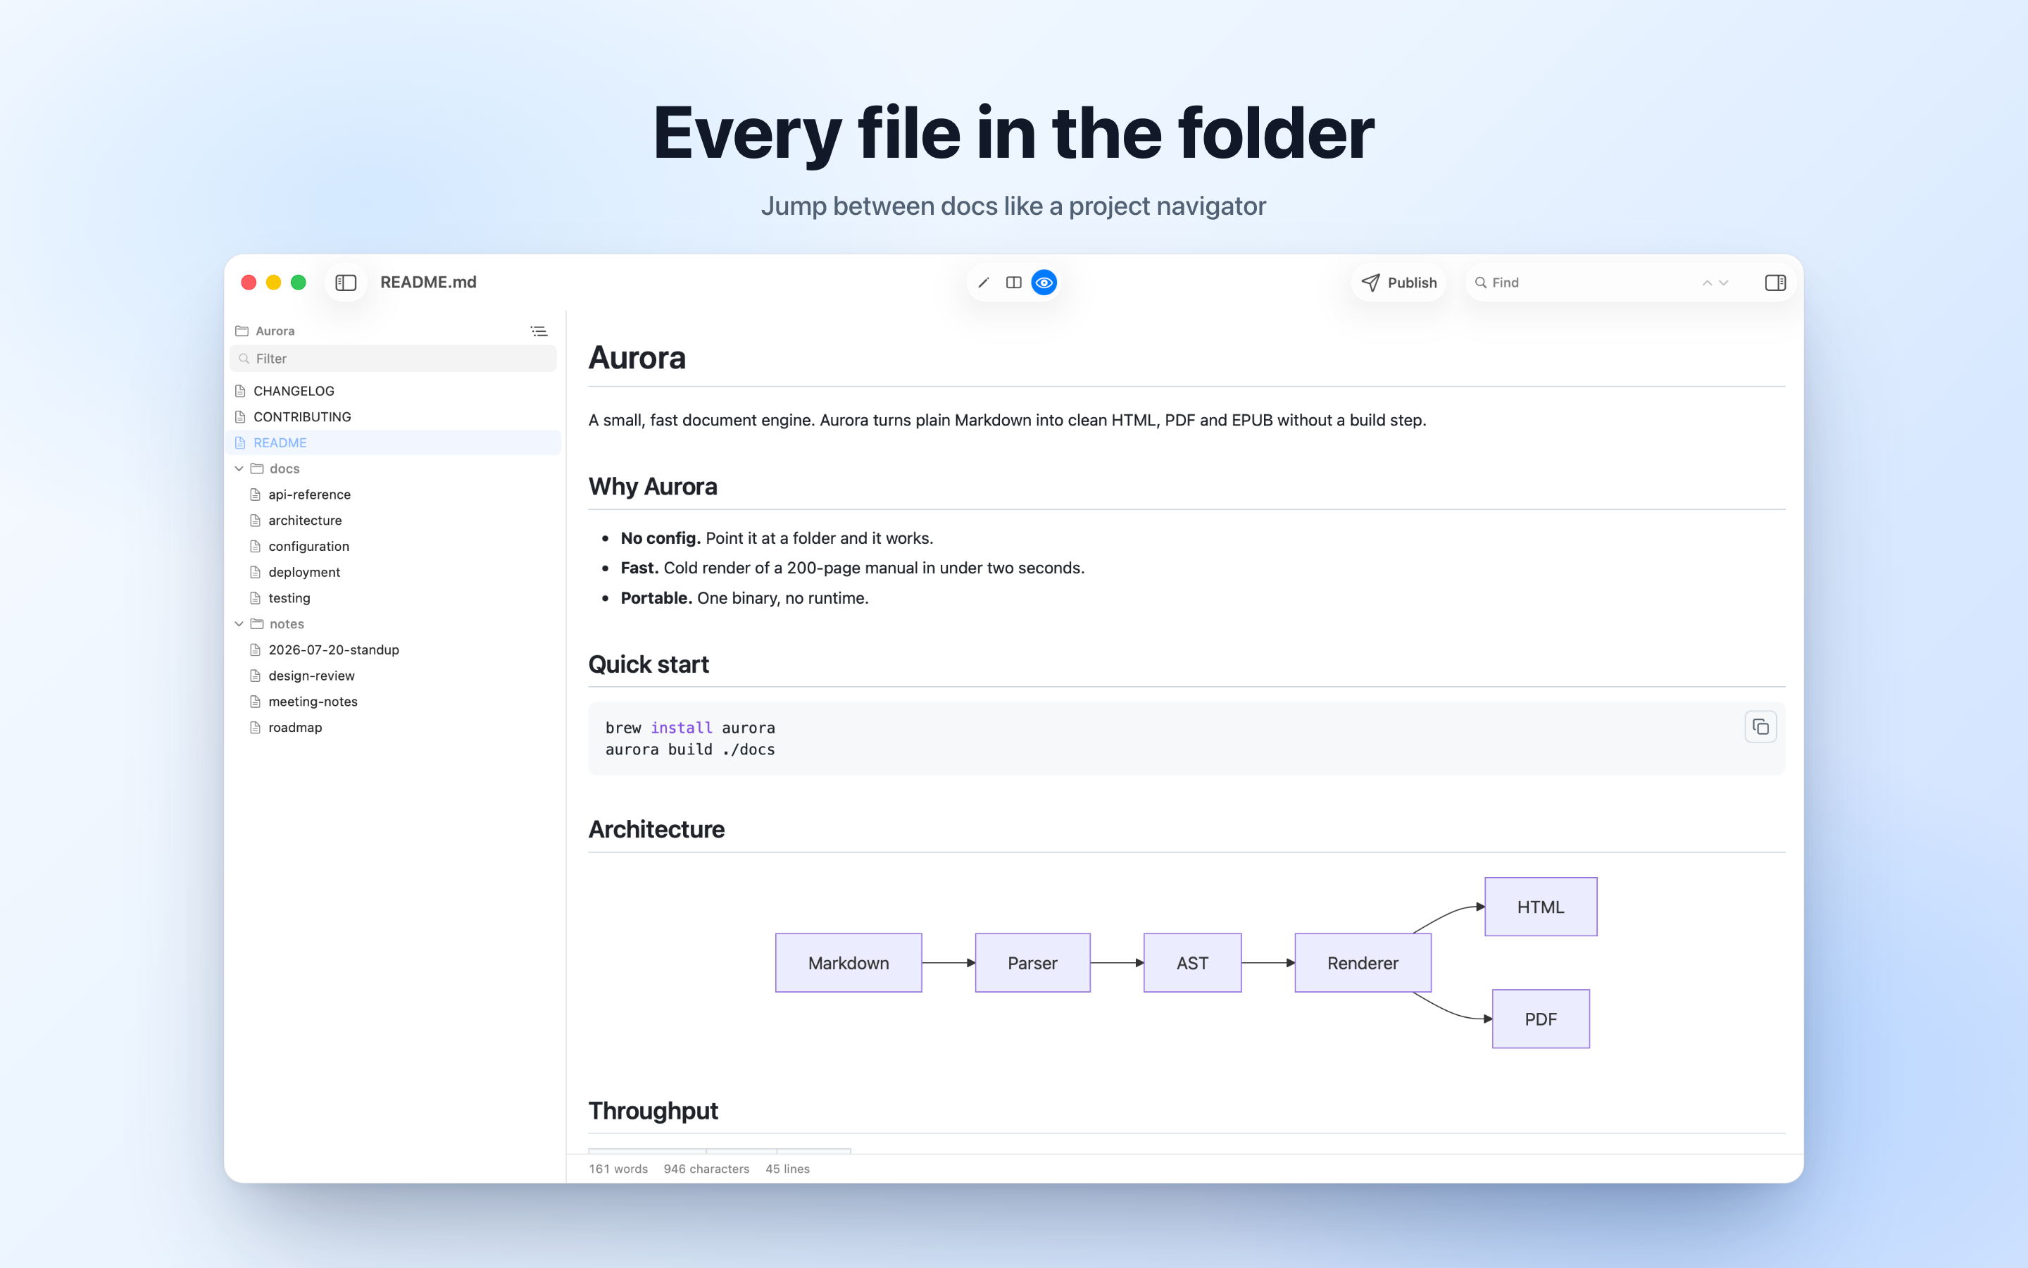
Task: Click the Aurora folder icon in sidebar header
Action: (242, 331)
